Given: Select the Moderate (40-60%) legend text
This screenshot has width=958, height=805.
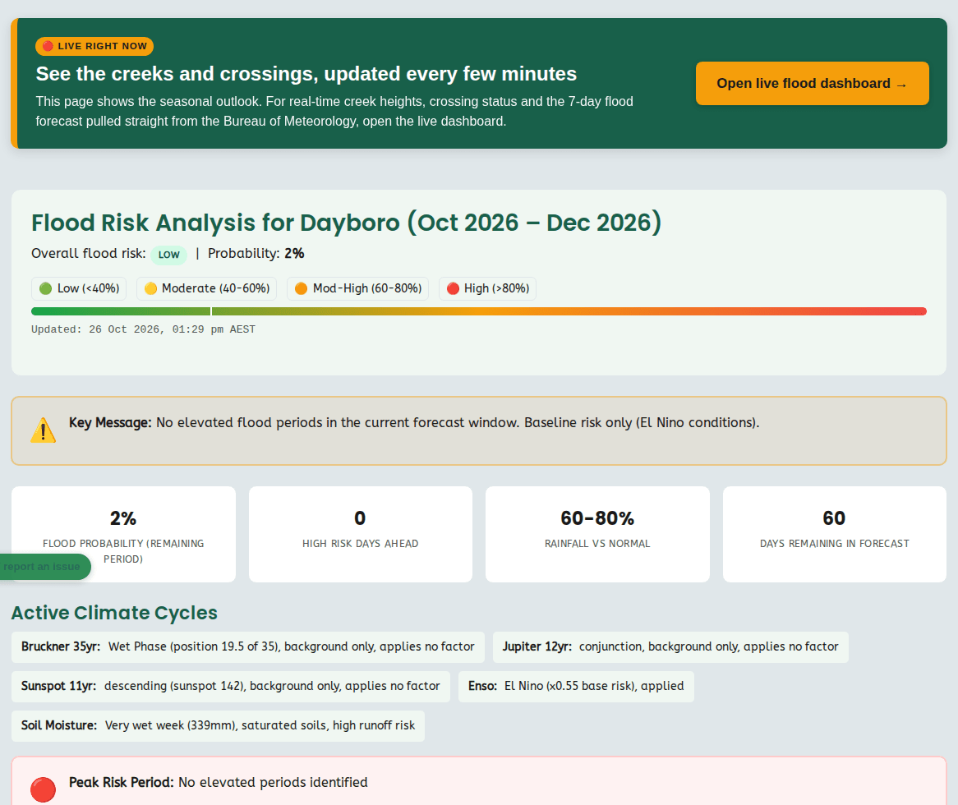Looking at the screenshot, I should pos(215,288).
